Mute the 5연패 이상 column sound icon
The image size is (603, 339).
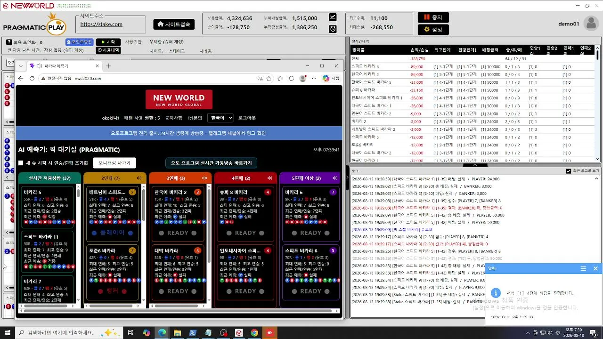335,178
